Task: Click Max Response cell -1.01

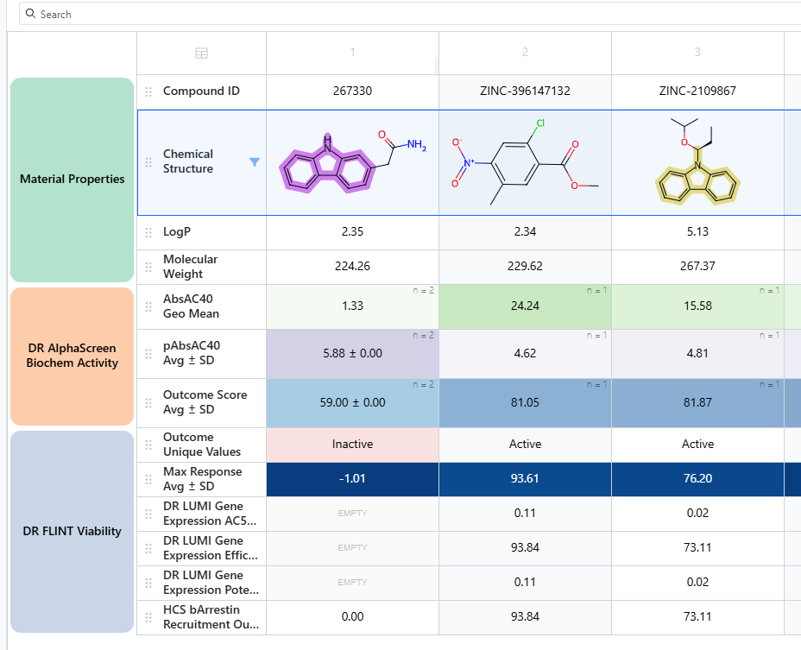Action: (352, 479)
